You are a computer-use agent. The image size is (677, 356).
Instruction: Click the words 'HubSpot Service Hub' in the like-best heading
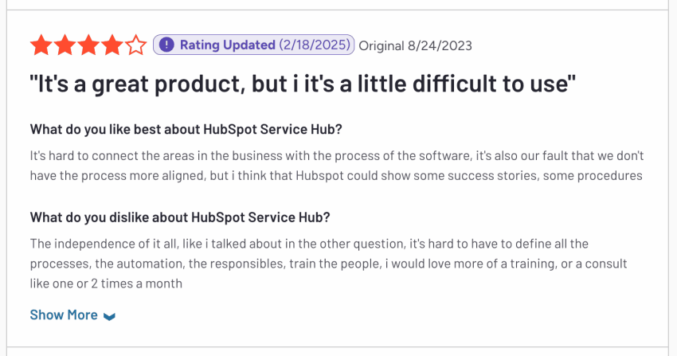[272, 129]
